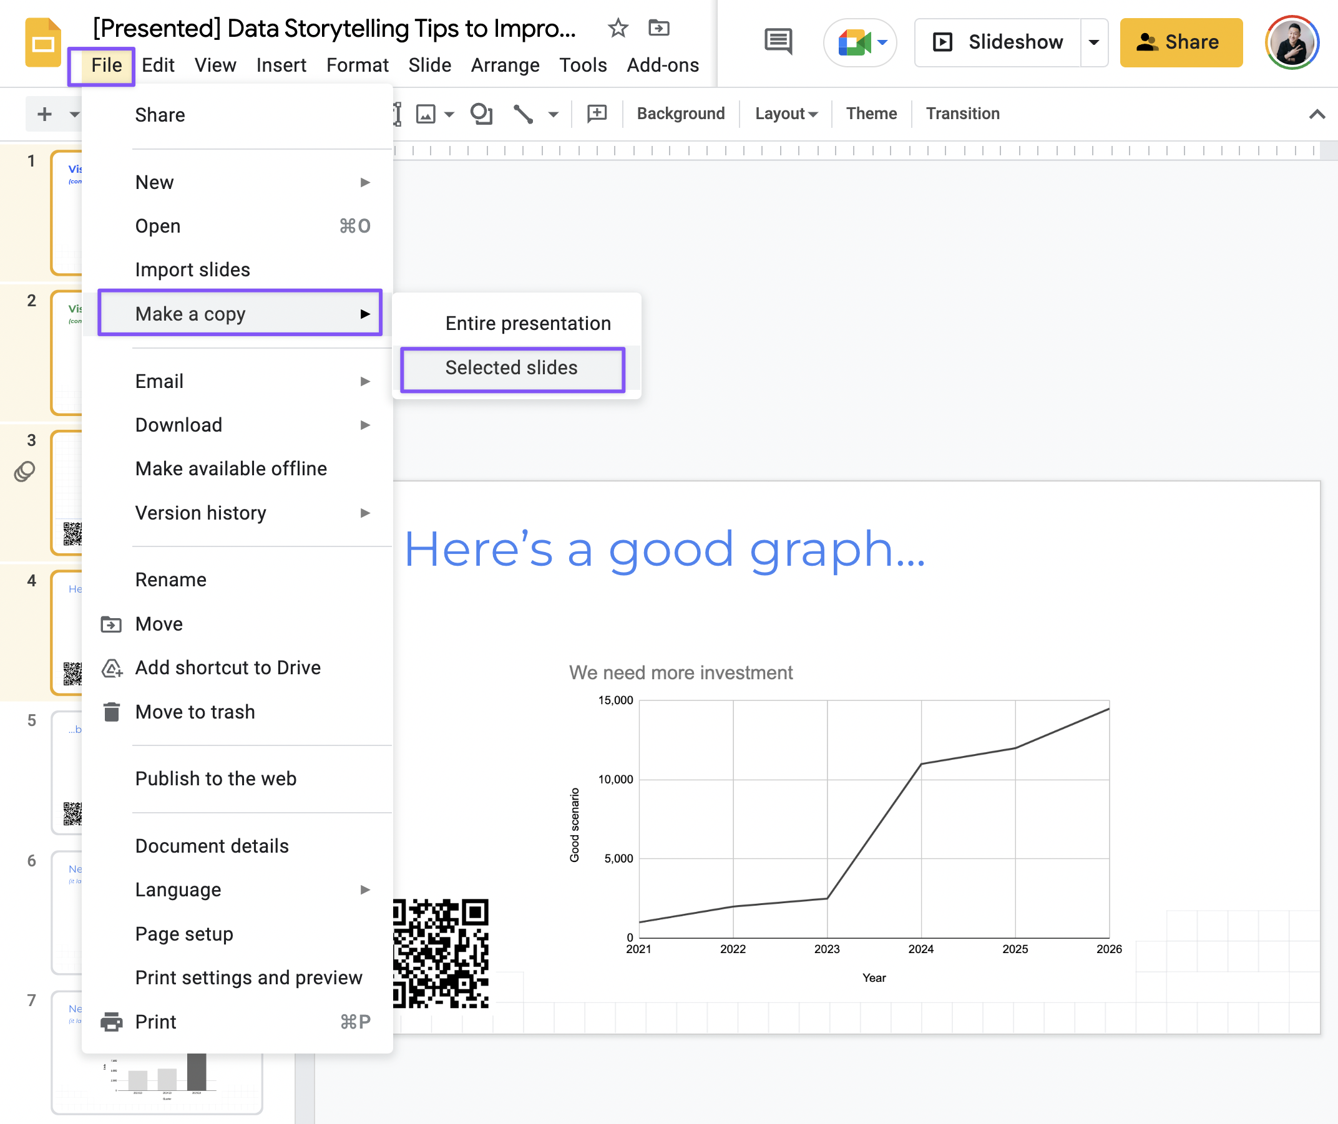Star this presentation with the star icon

pyautogui.click(x=617, y=28)
